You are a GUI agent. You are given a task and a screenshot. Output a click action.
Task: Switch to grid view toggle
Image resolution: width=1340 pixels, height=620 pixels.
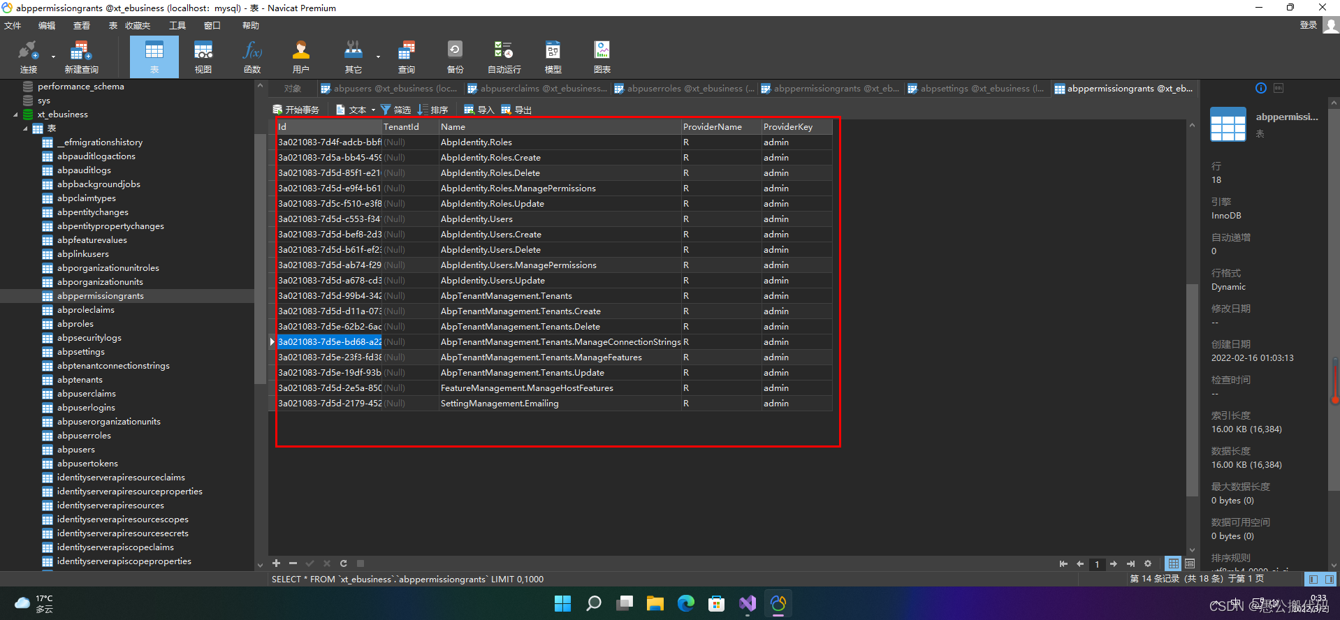(1173, 563)
